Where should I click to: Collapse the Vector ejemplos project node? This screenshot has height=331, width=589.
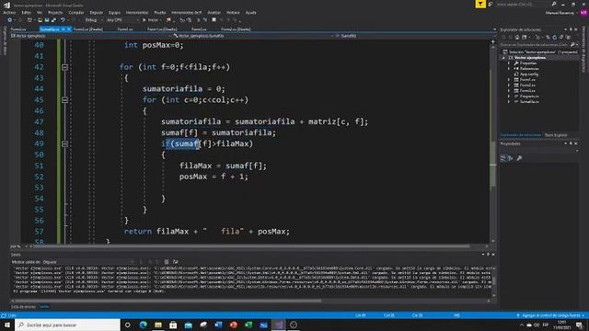tap(503, 58)
